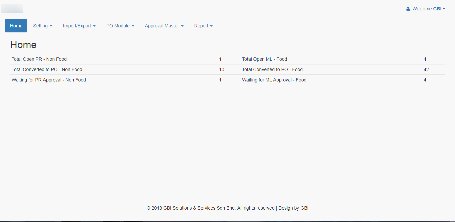
Task: Select Total Open ML - Food label
Action: (264, 59)
